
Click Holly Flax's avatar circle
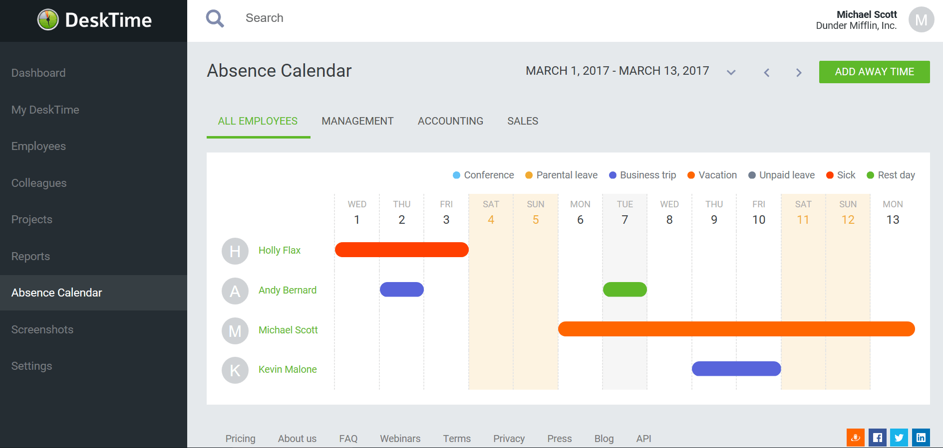point(235,251)
